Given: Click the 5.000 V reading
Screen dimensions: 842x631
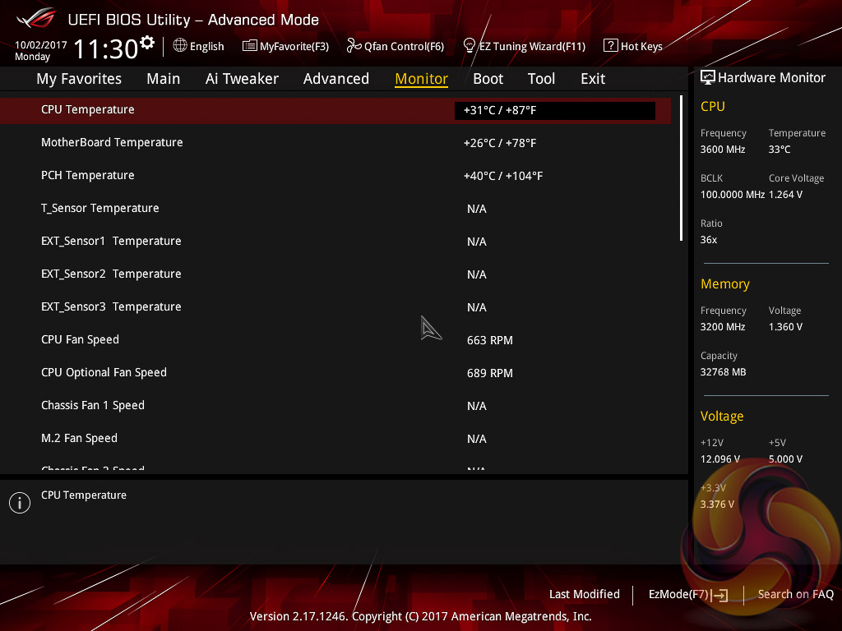Looking at the screenshot, I should tap(785, 458).
